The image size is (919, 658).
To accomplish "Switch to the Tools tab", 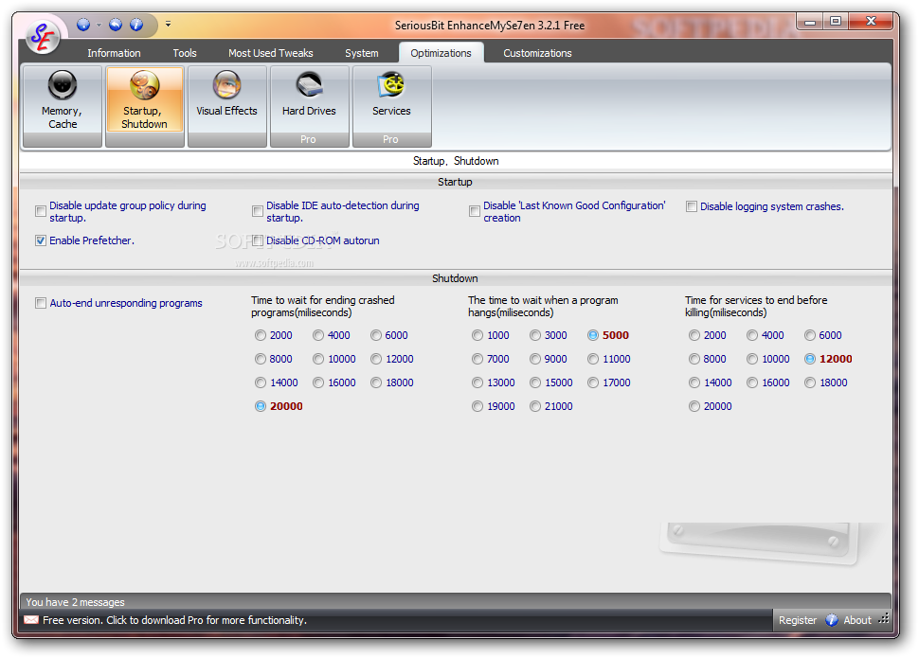I will point(185,53).
